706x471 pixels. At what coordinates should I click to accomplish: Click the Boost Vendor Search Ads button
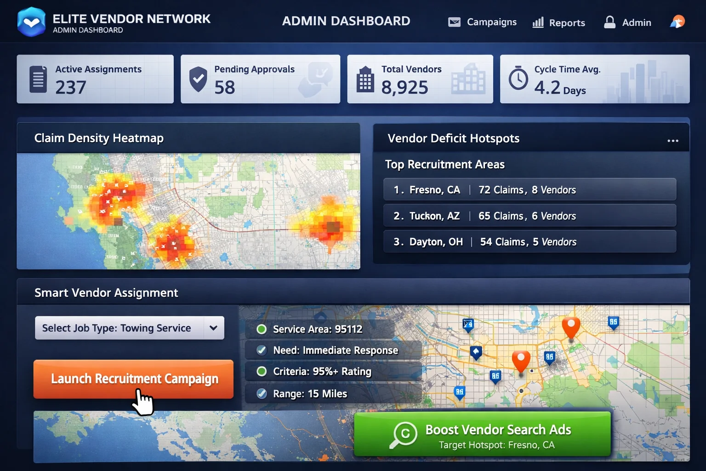pos(482,434)
